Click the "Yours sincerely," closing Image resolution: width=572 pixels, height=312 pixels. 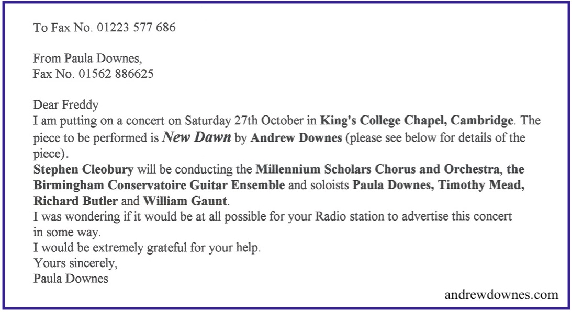pyautogui.click(x=75, y=263)
